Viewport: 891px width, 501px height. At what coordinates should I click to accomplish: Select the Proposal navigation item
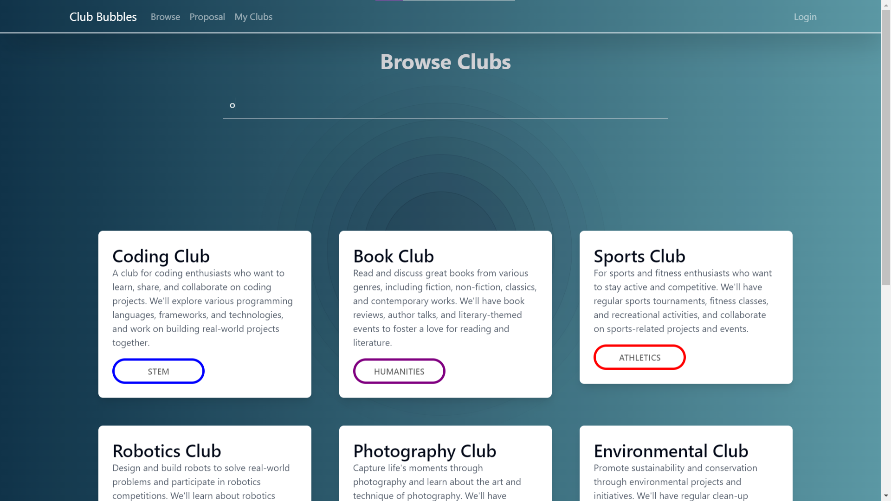(x=207, y=17)
